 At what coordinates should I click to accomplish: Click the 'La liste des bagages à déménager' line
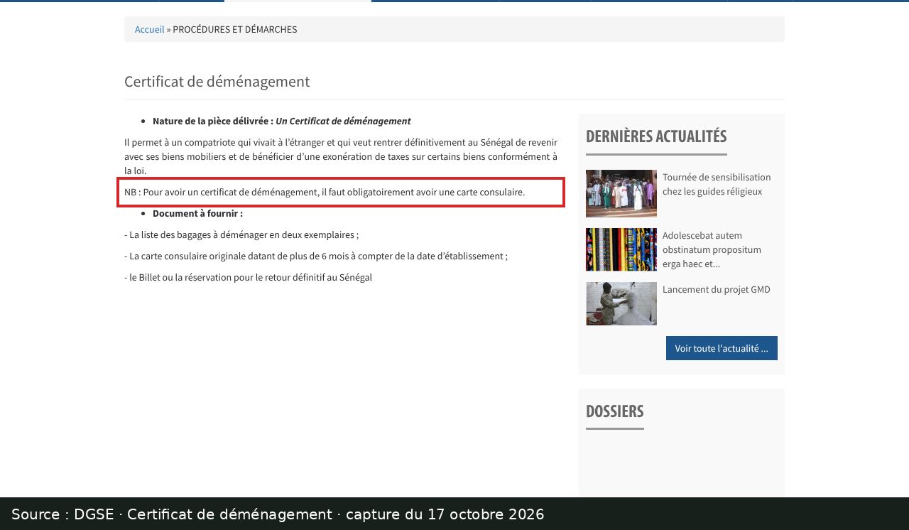tap(241, 234)
